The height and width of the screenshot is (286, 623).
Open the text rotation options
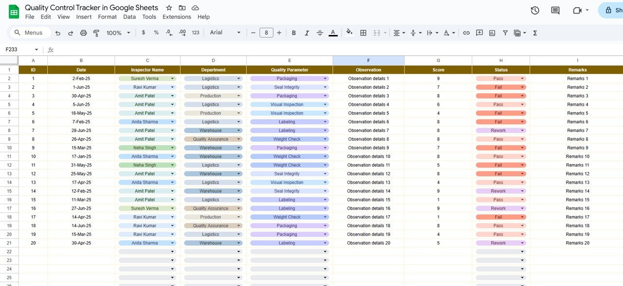(x=449, y=33)
